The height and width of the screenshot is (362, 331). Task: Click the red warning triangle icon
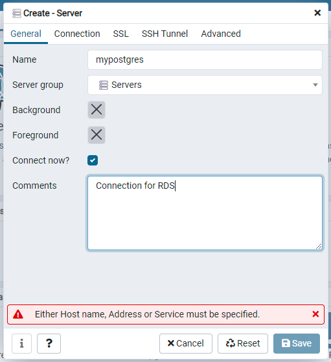coord(18,314)
